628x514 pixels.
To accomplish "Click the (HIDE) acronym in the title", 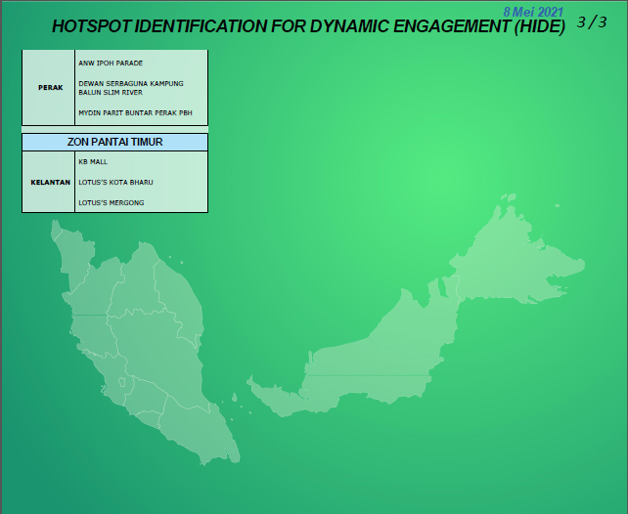I will [539, 26].
